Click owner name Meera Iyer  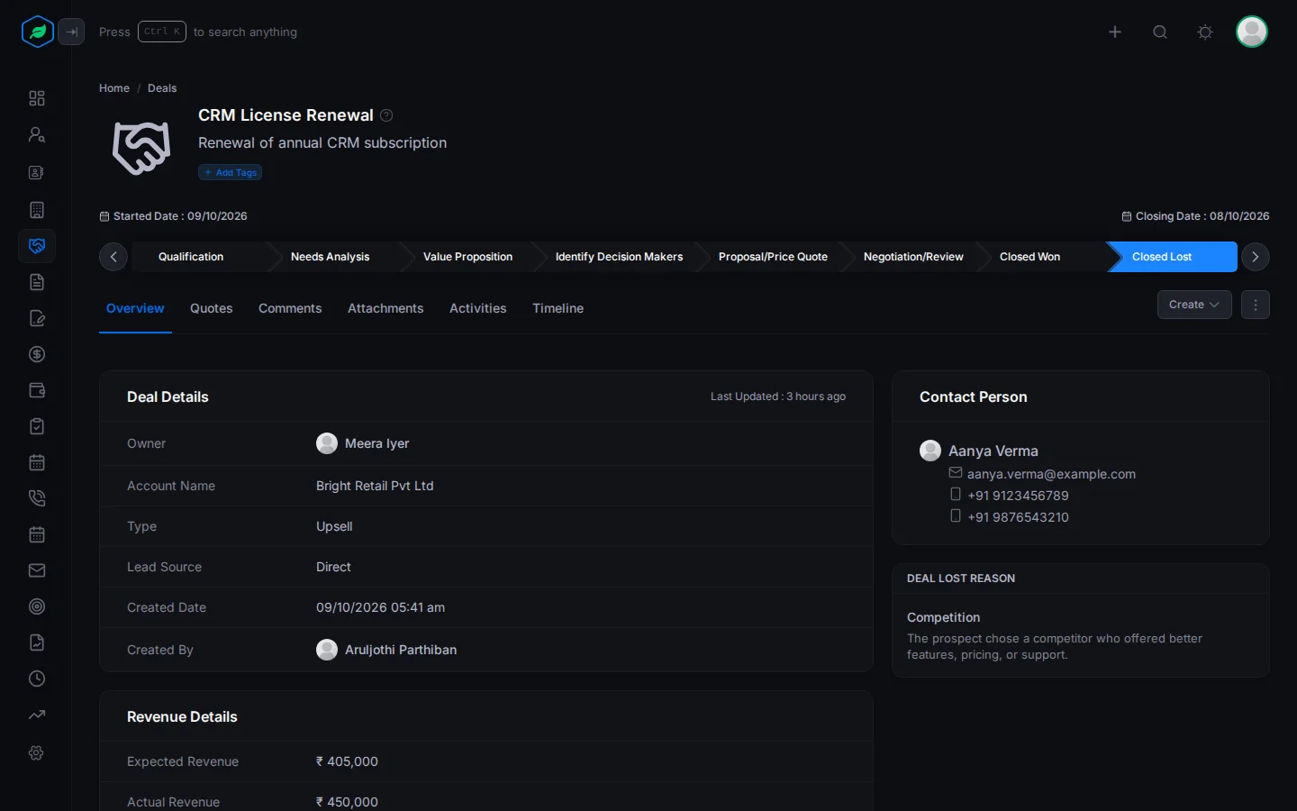pyautogui.click(x=377, y=443)
